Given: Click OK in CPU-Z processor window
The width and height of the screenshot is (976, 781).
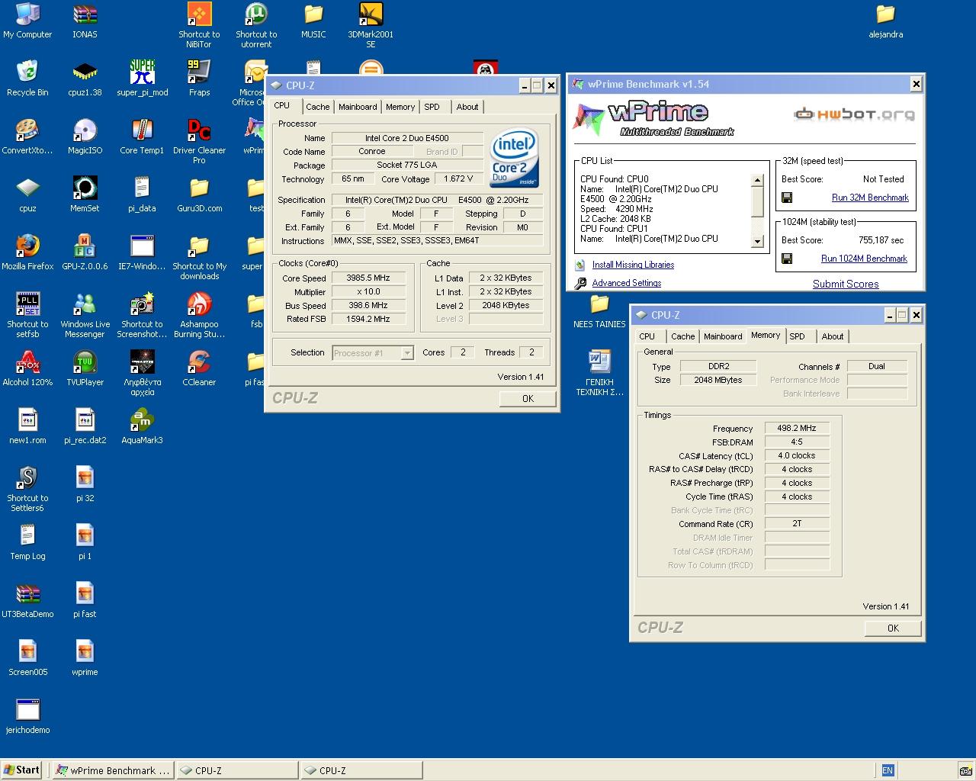Looking at the screenshot, I should click(x=528, y=399).
